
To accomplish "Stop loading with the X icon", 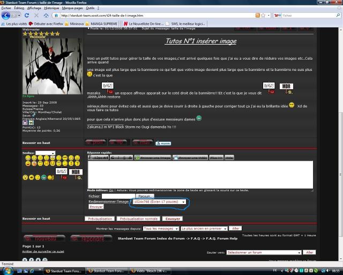I will coord(36,16).
